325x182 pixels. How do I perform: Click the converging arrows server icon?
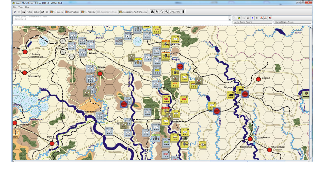click(248, 18)
